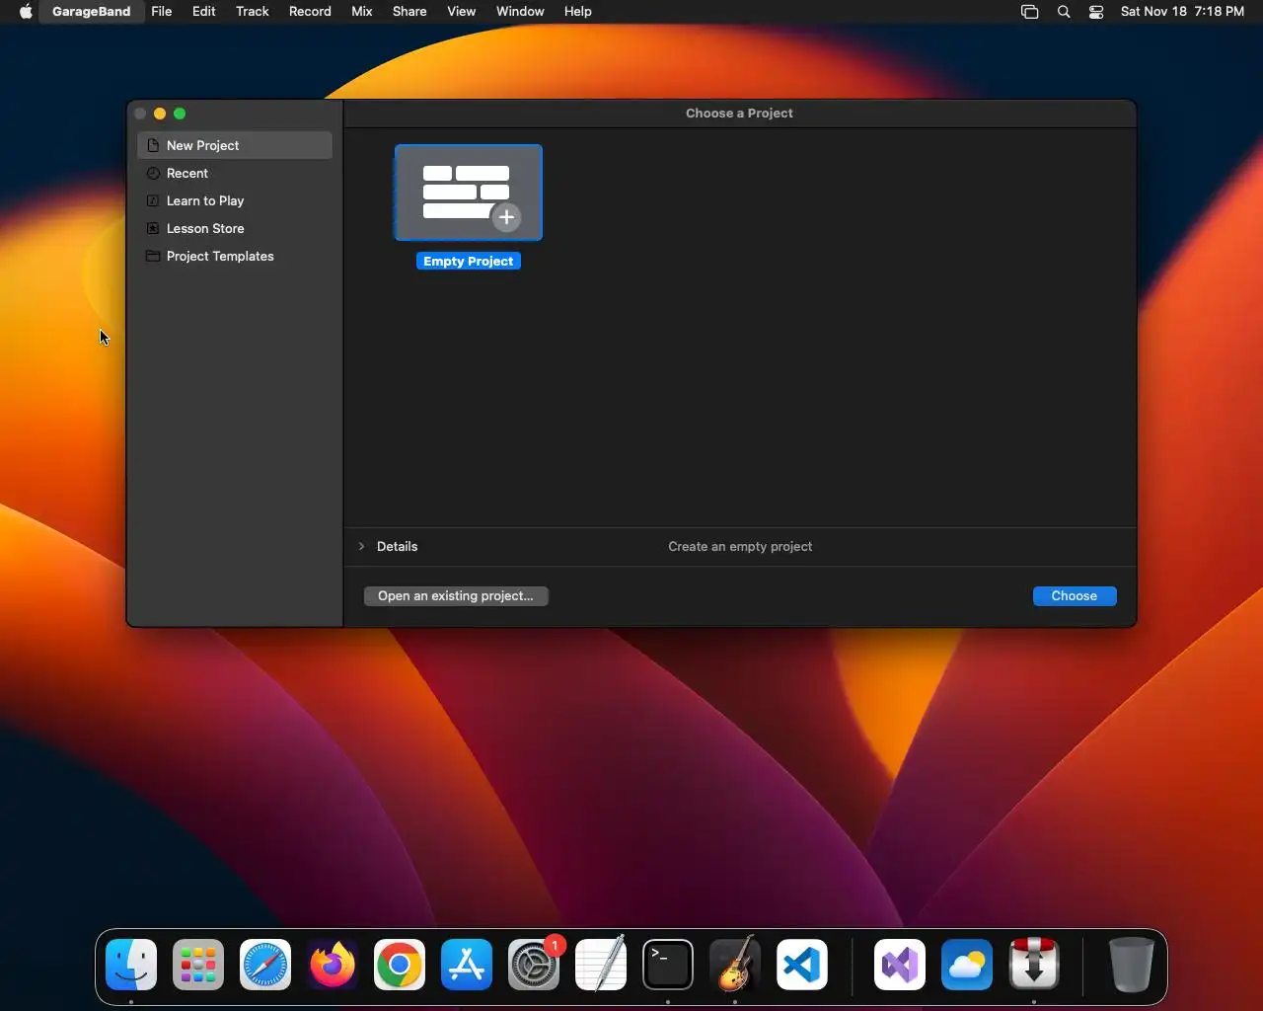Click the blue Choose button
The height and width of the screenshot is (1011, 1263).
point(1075,595)
